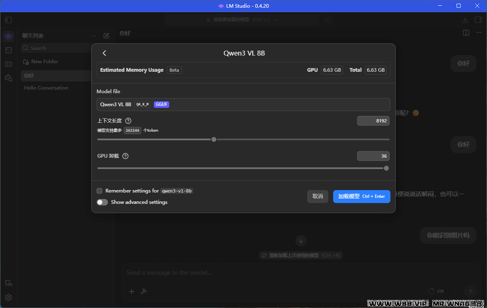Click the settings icon next to model selector
487x308 pixels.
[x=328, y=20]
